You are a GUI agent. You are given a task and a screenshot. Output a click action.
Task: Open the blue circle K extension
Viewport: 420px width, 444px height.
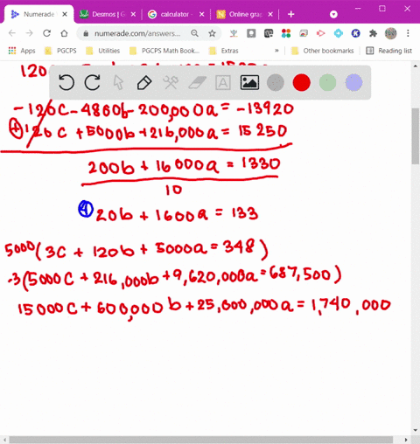tap(355, 33)
